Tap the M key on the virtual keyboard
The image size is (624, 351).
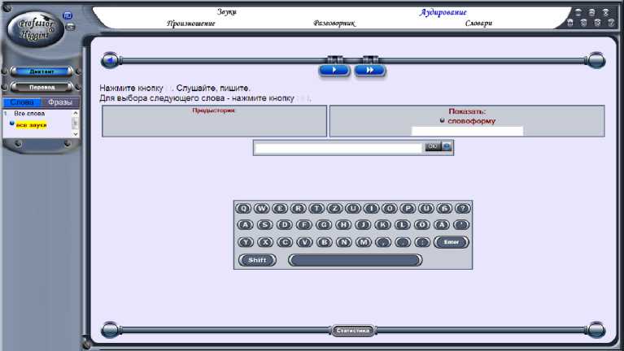click(x=364, y=242)
